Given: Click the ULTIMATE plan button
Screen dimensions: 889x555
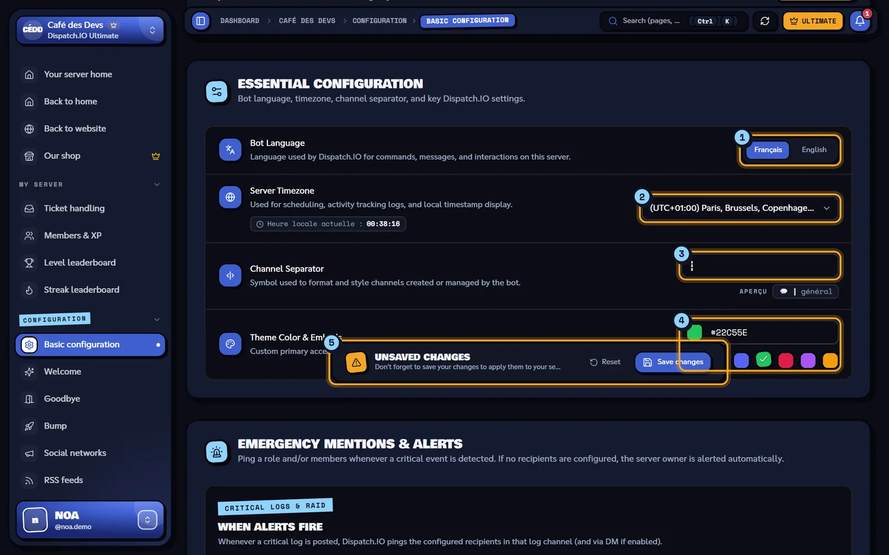Looking at the screenshot, I should [x=813, y=21].
